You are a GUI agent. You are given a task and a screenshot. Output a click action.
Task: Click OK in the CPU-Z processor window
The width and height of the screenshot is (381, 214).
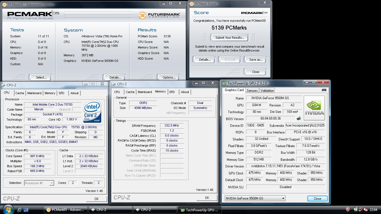[x=97, y=199]
